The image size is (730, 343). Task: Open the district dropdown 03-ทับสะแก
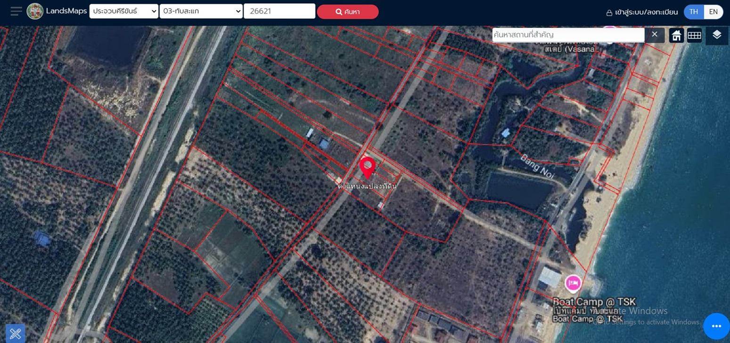click(201, 11)
